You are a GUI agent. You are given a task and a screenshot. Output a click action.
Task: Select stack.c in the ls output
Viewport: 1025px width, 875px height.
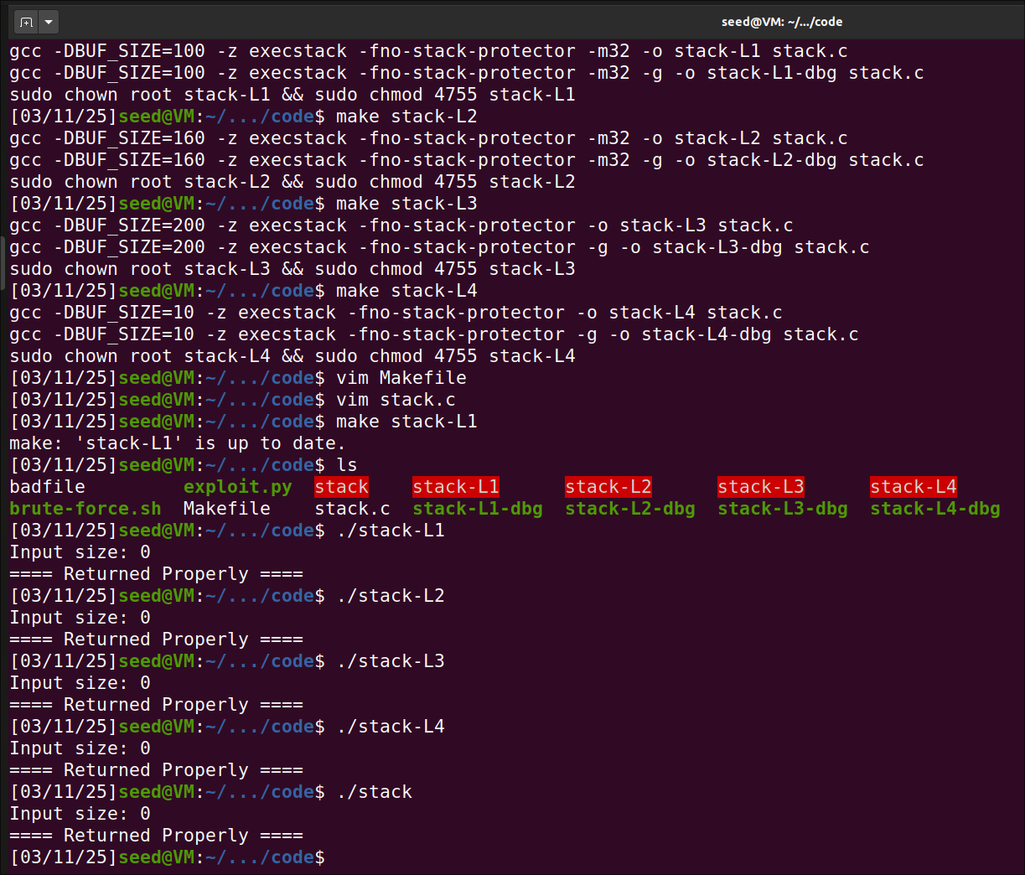(353, 509)
